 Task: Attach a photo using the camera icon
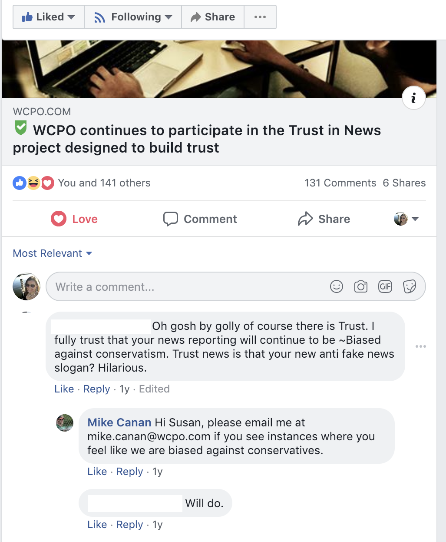361,286
